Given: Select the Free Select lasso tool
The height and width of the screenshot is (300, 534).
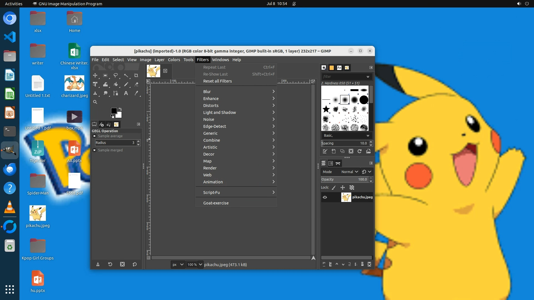Looking at the screenshot, I should tap(116, 75).
